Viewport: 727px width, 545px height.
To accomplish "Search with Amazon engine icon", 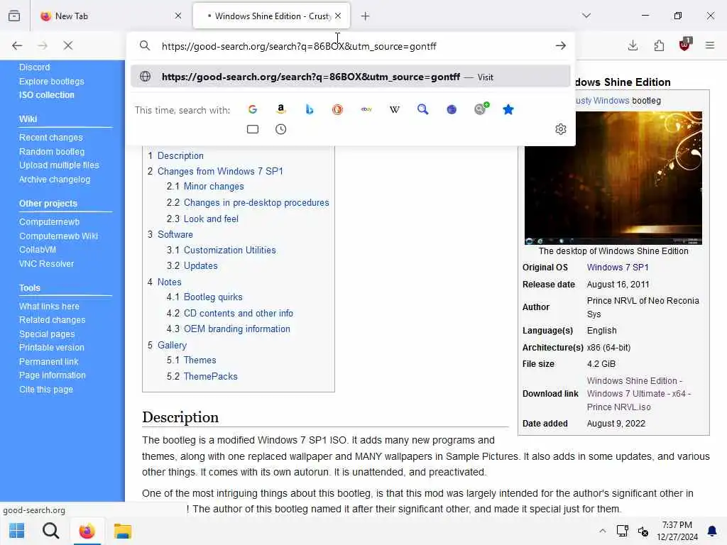I will coord(280,109).
